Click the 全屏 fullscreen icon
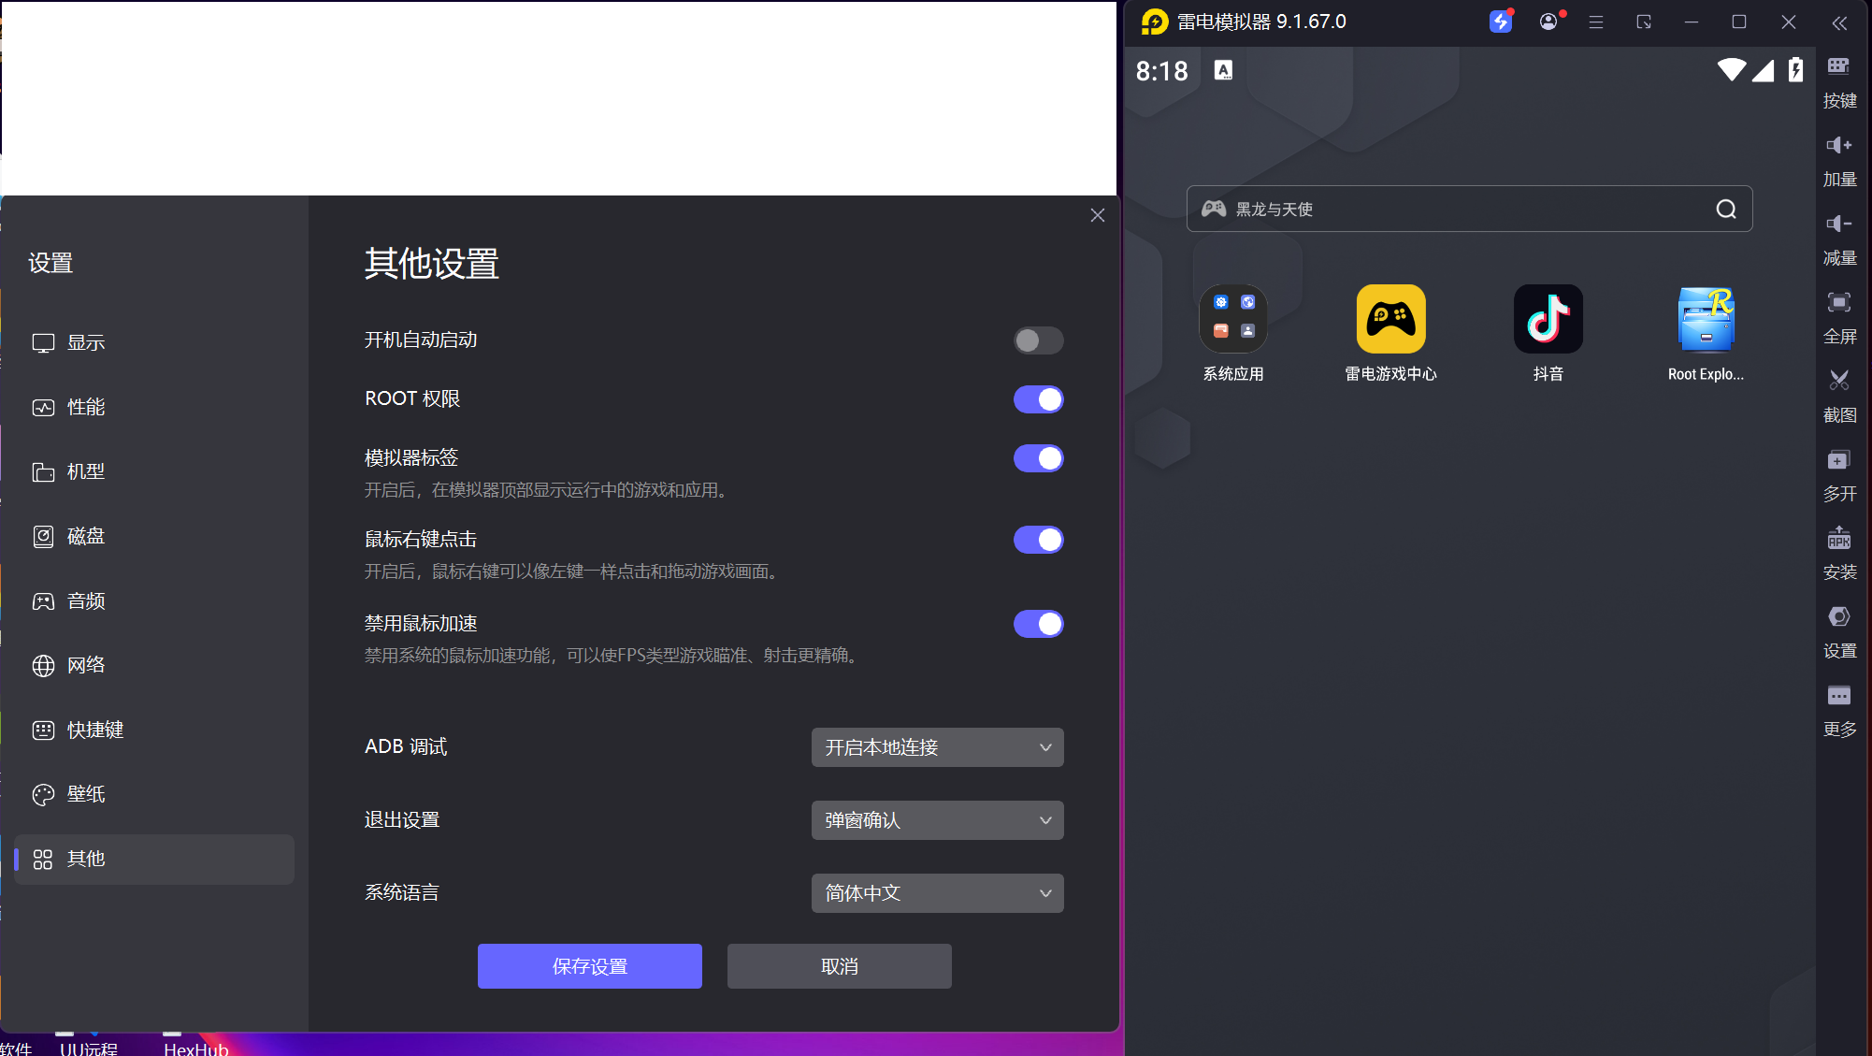The width and height of the screenshot is (1872, 1056). (1838, 302)
